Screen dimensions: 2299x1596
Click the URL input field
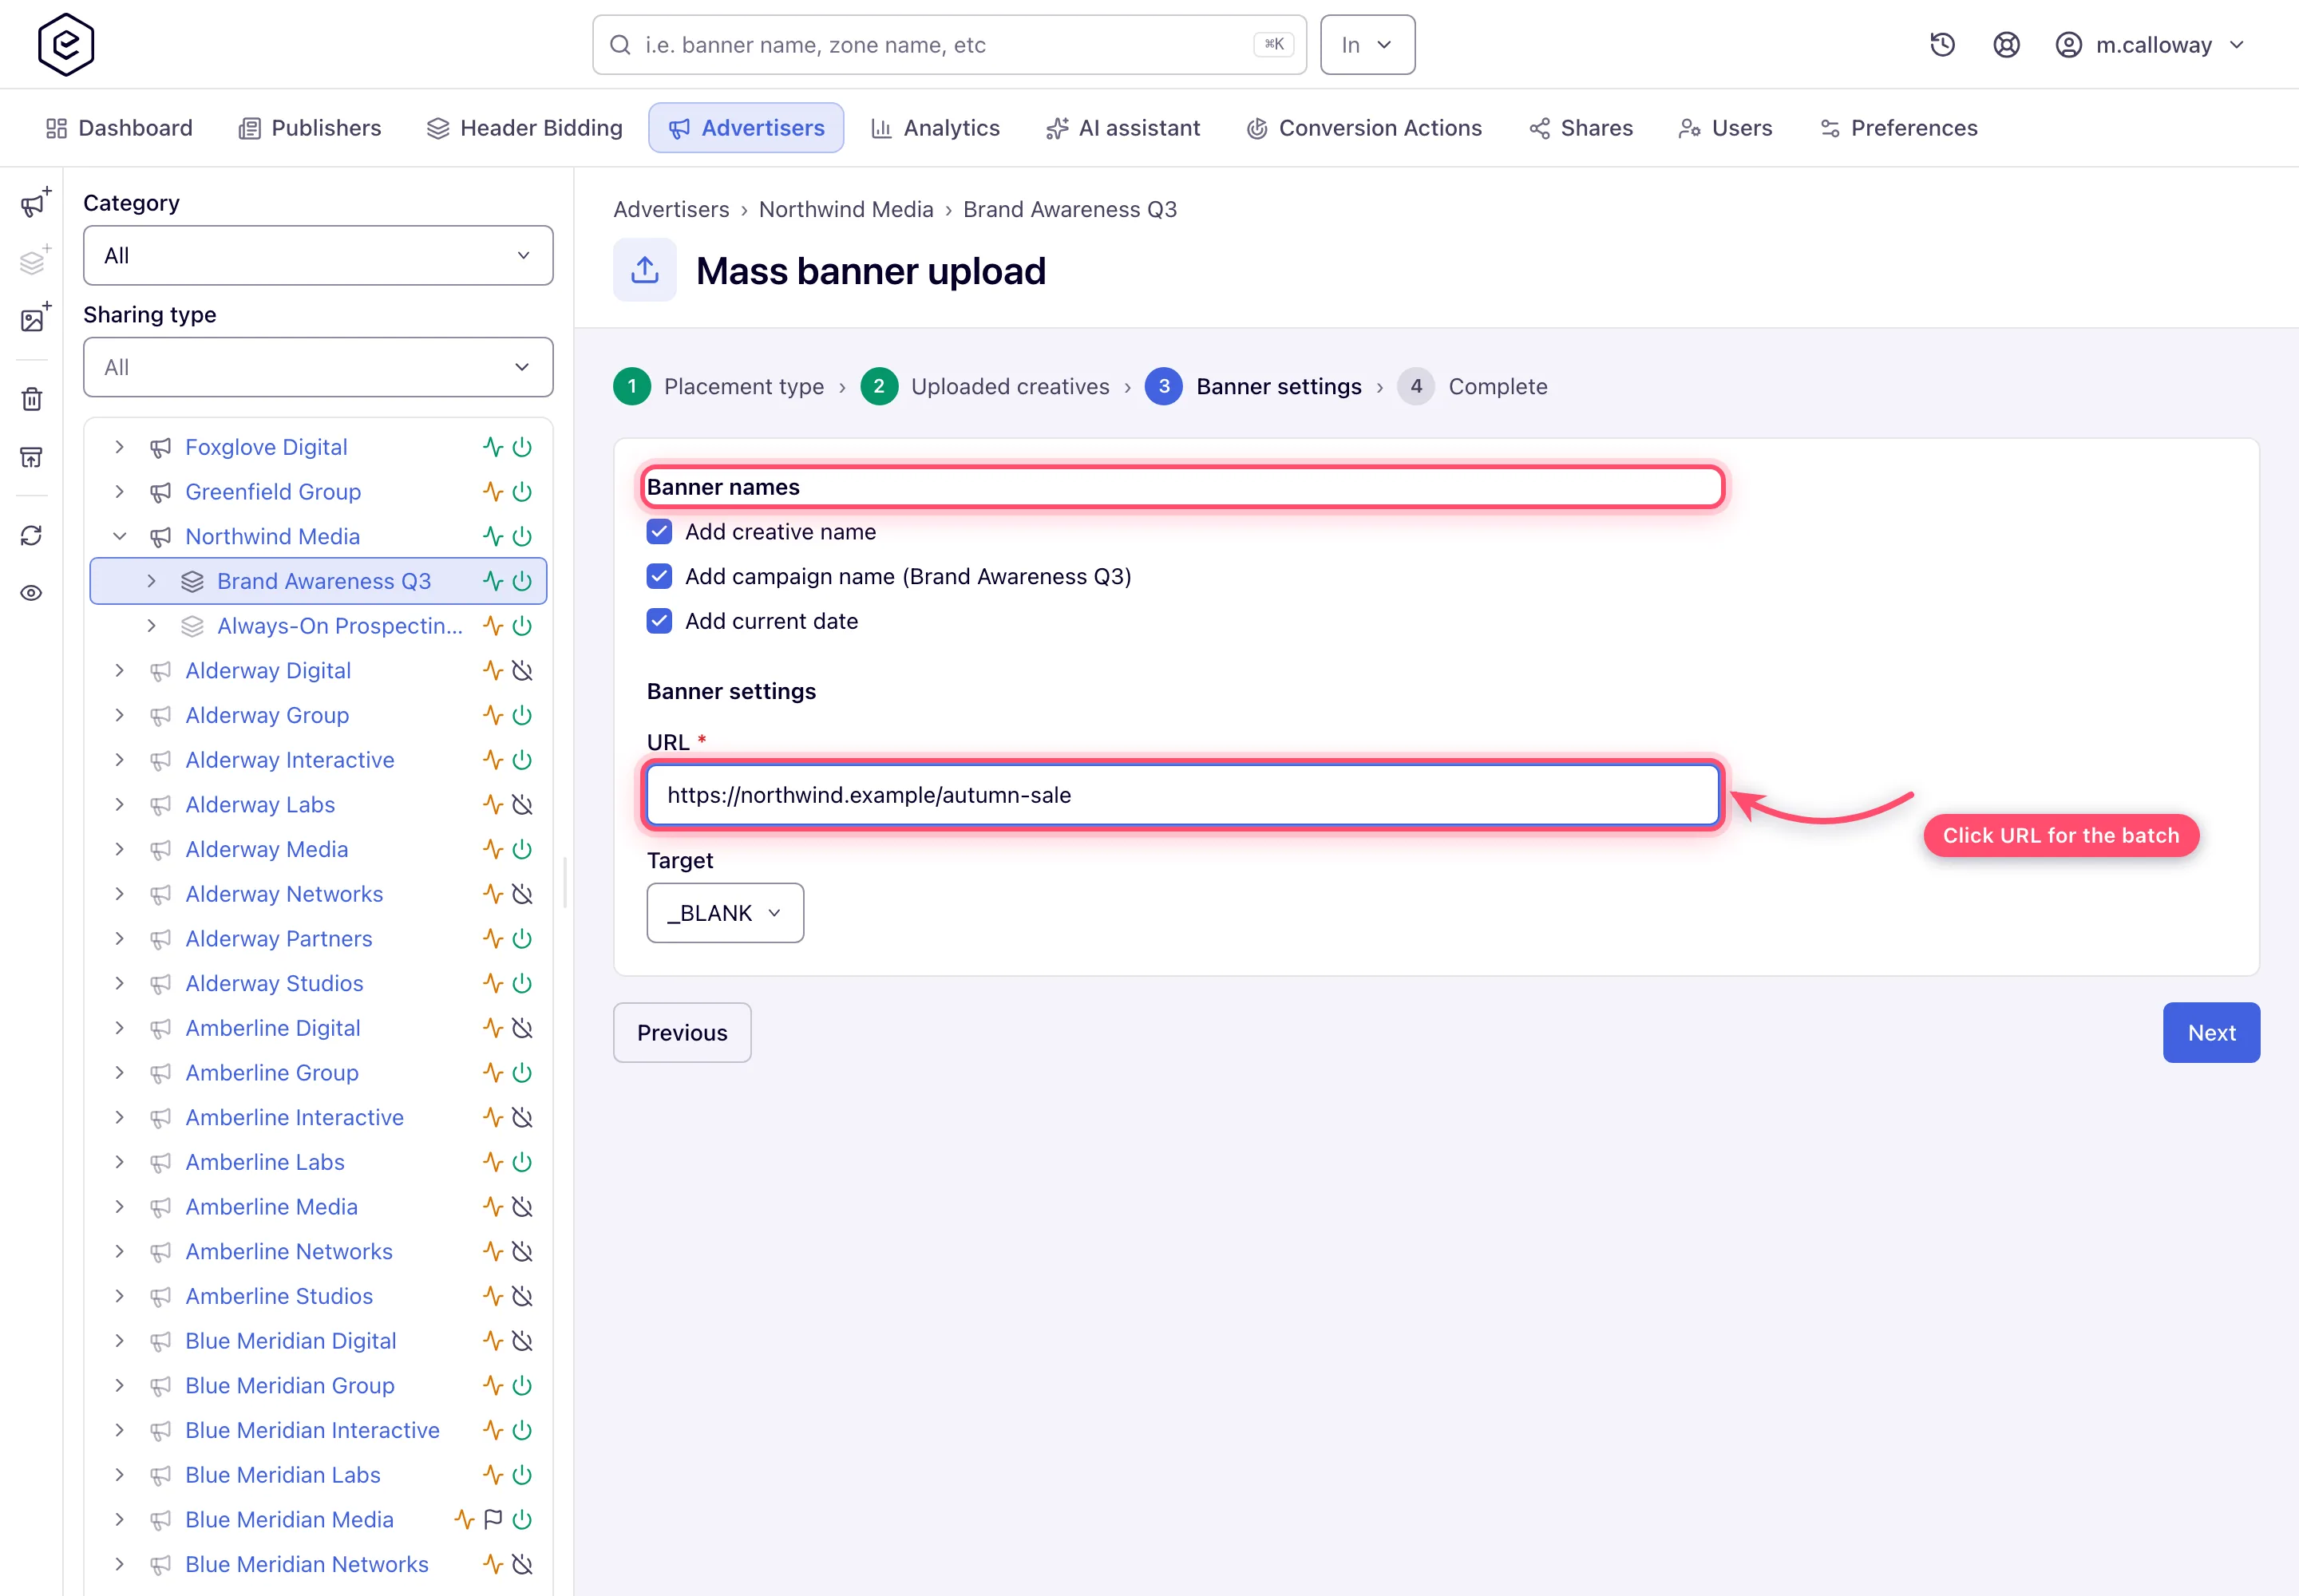click(1182, 795)
